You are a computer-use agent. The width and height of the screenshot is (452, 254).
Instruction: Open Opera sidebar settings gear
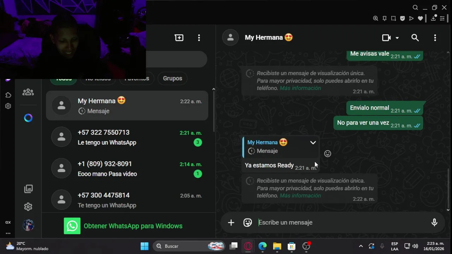click(8, 106)
